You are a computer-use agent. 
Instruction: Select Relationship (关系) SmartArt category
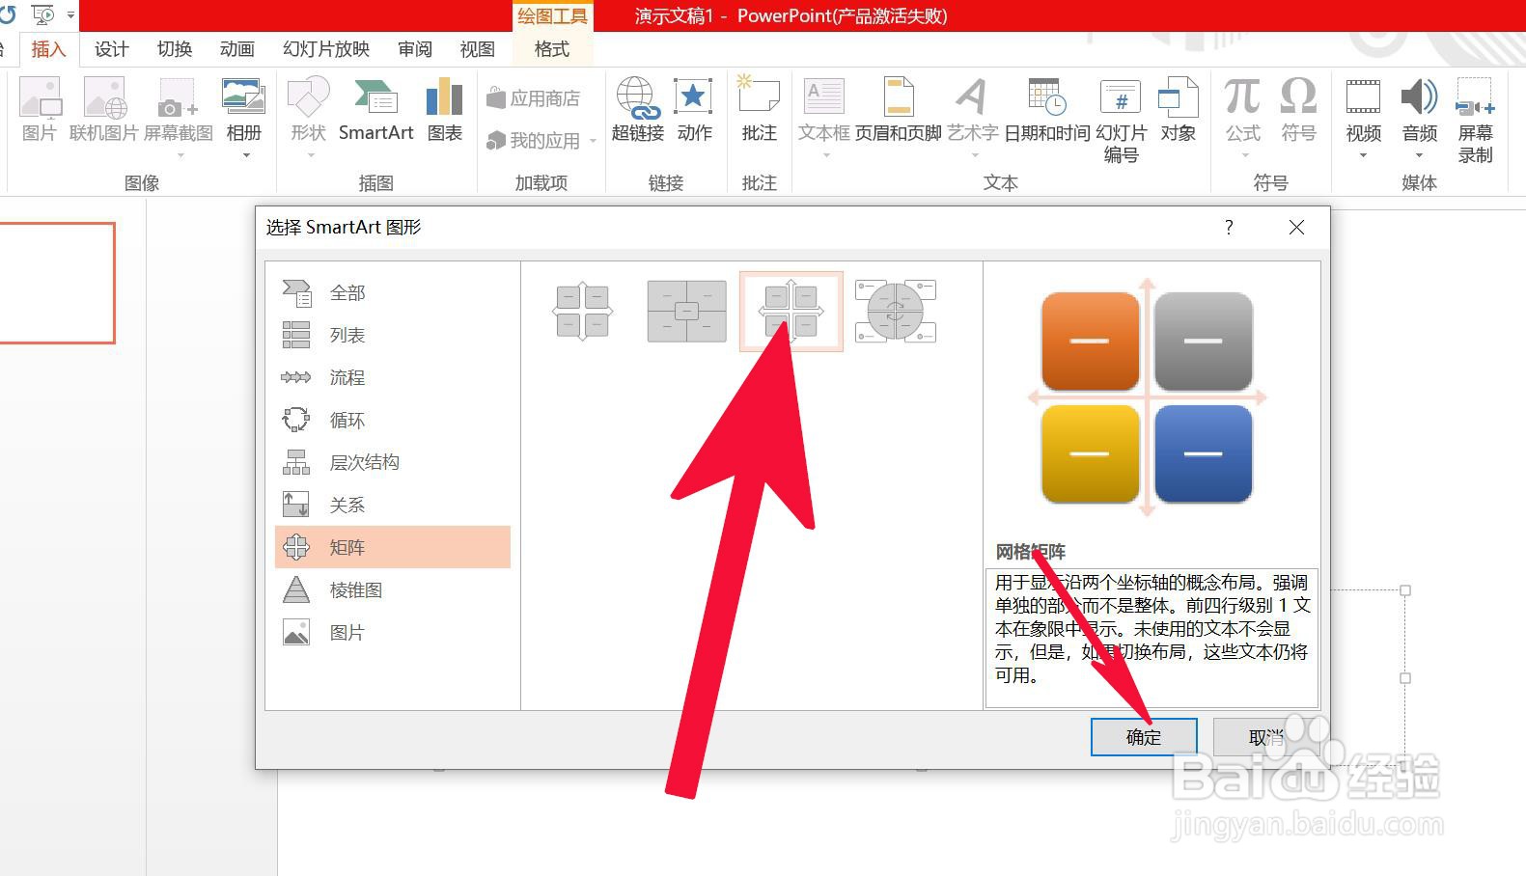point(392,505)
